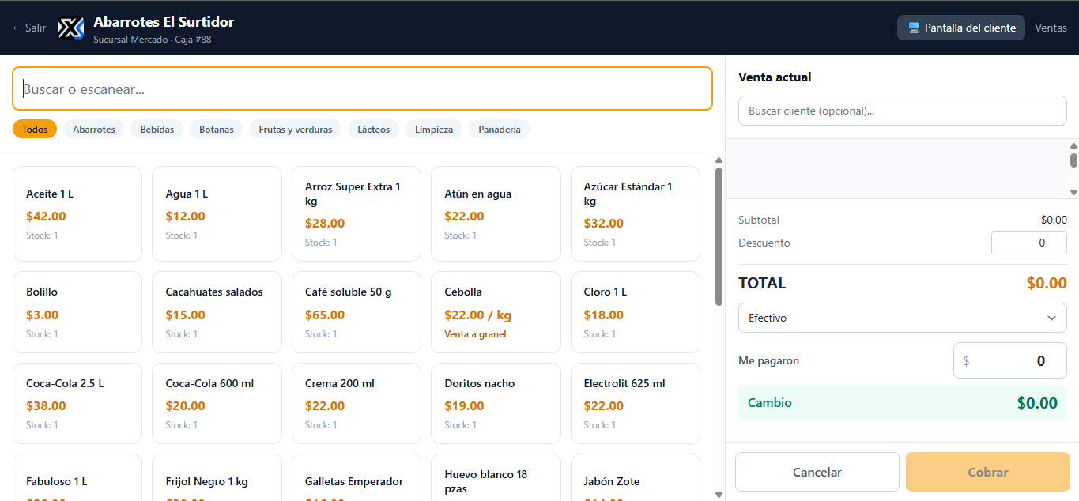Filter products by Frutas y verduras
Image resolution: width=1079 pixels, height=501 pixels.
tap(296, 129)
